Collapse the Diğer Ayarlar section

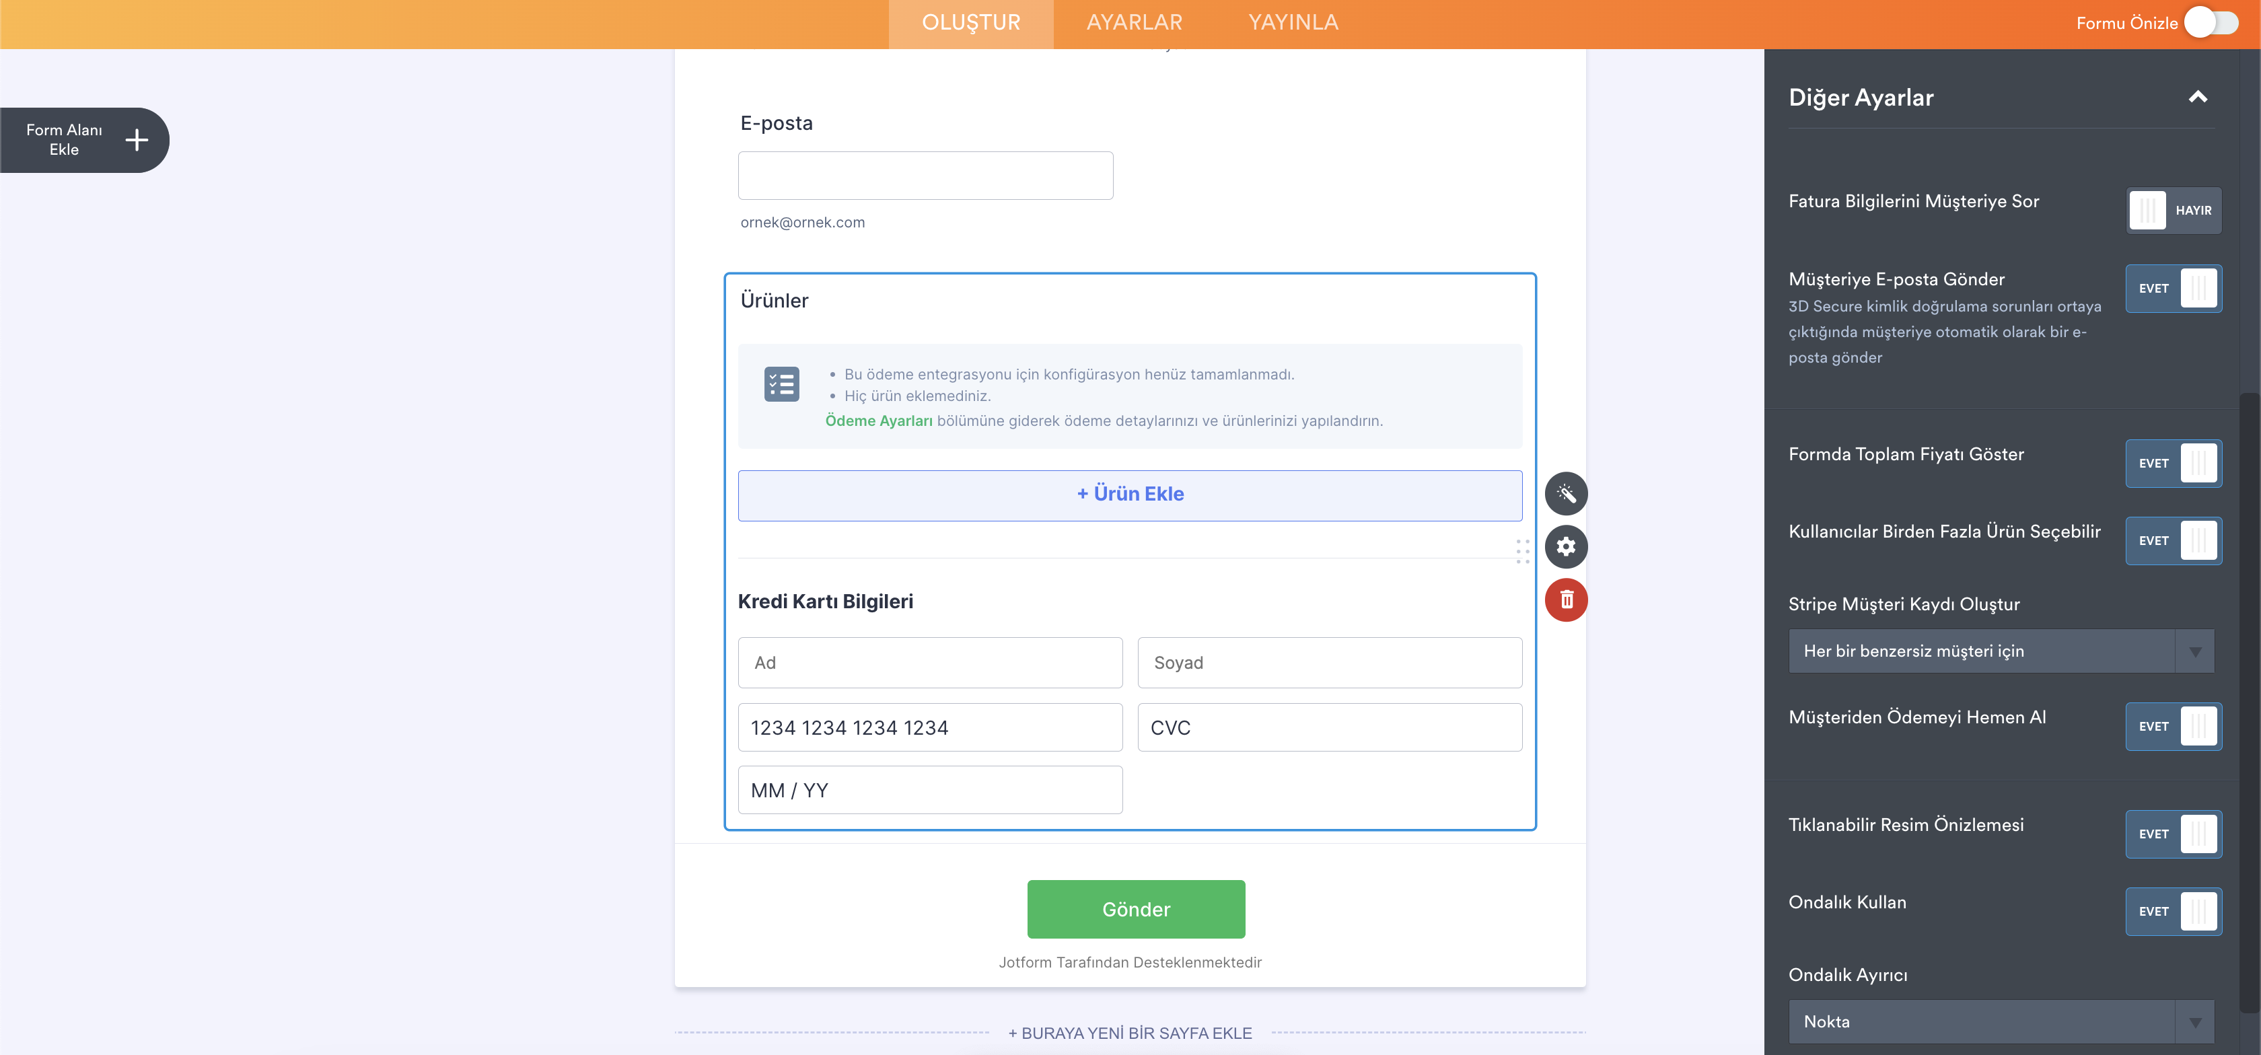(2197, 98)
